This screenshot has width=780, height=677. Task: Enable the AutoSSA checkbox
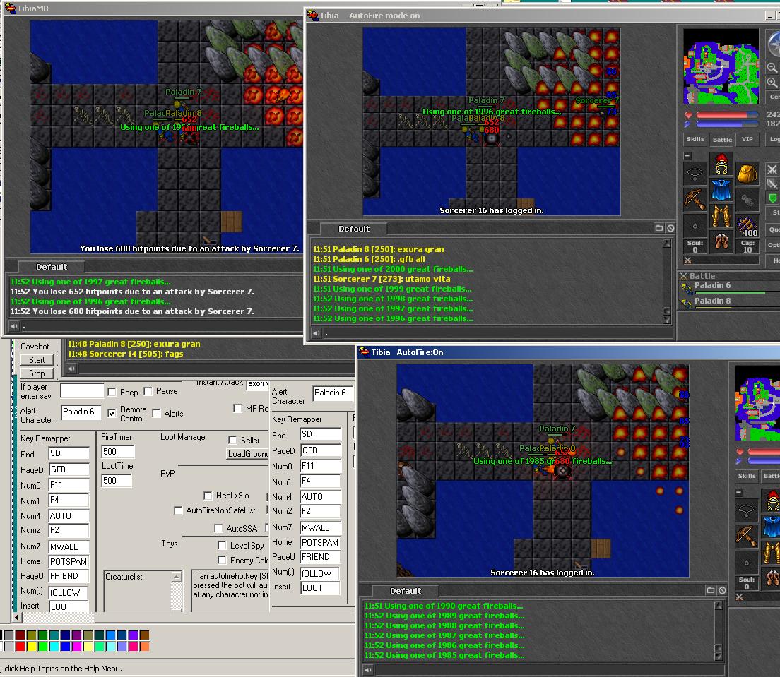pyautogui.click(x=218, y=528)
